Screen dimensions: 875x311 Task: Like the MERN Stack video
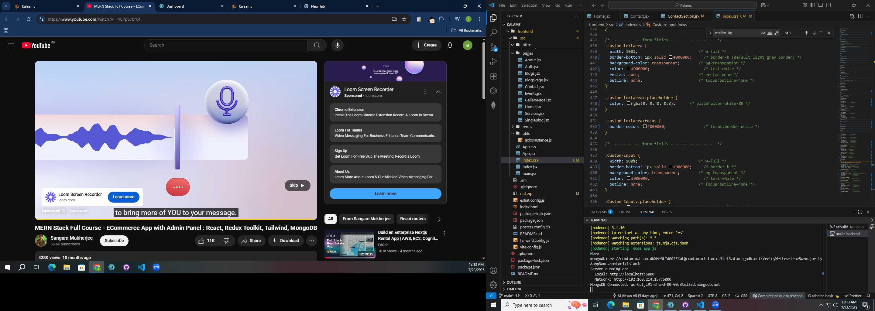coord(207,241)
